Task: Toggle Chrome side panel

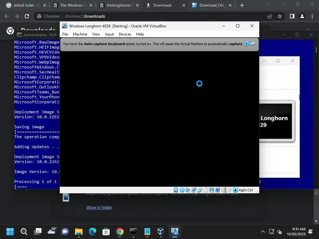Action: (x=292, y=16)
